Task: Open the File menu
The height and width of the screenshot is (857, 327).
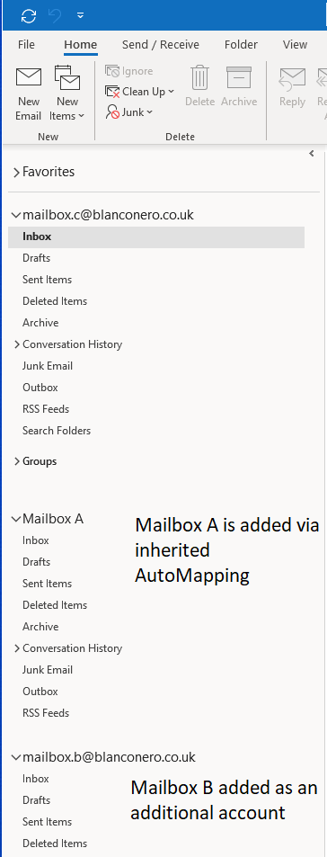Action: coord(26,45)
